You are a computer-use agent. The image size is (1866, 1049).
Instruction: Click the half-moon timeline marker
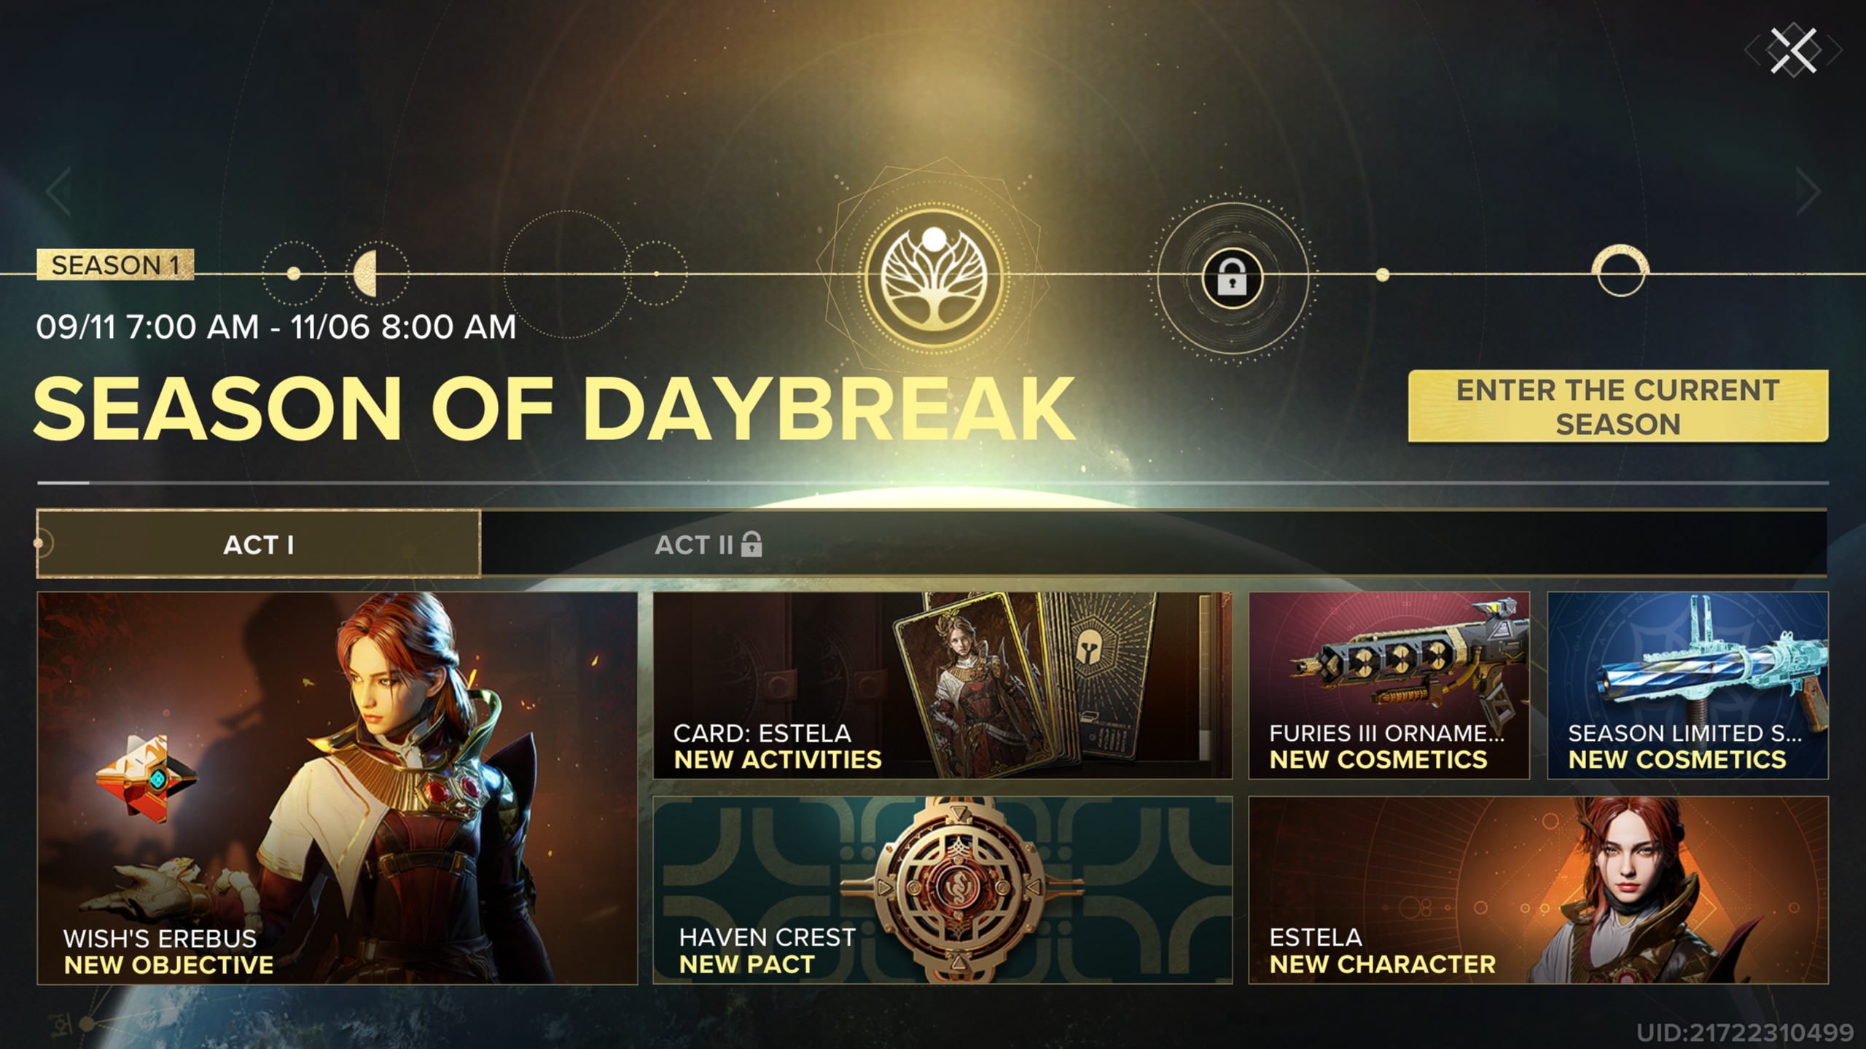(367, 274)
